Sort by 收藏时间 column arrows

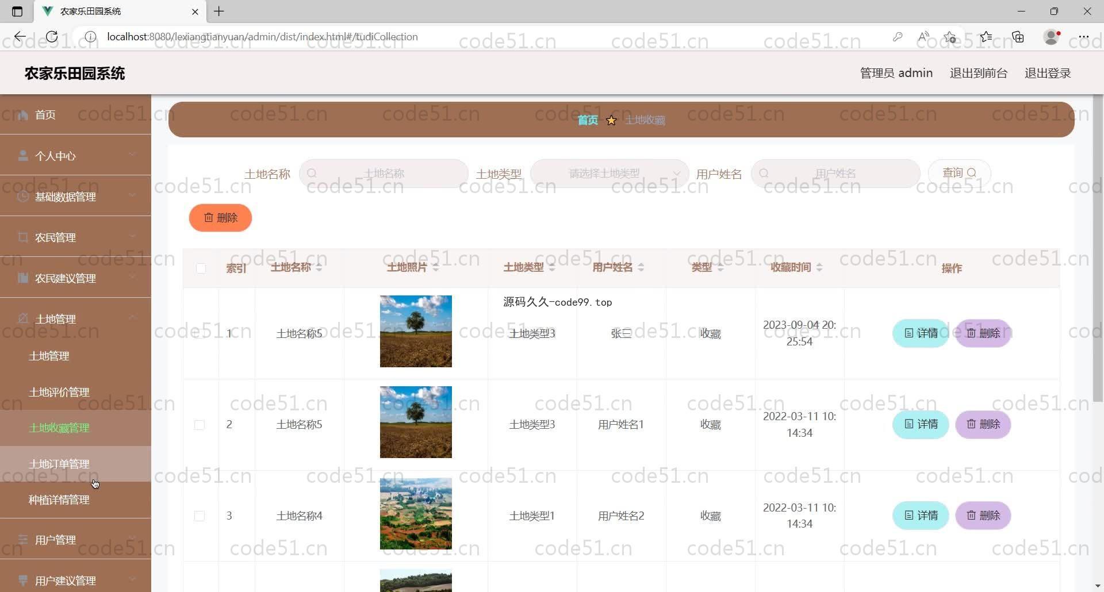pos(819,267)
